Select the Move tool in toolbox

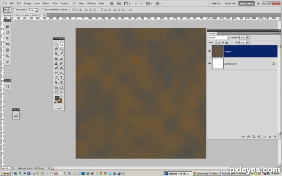61,45
